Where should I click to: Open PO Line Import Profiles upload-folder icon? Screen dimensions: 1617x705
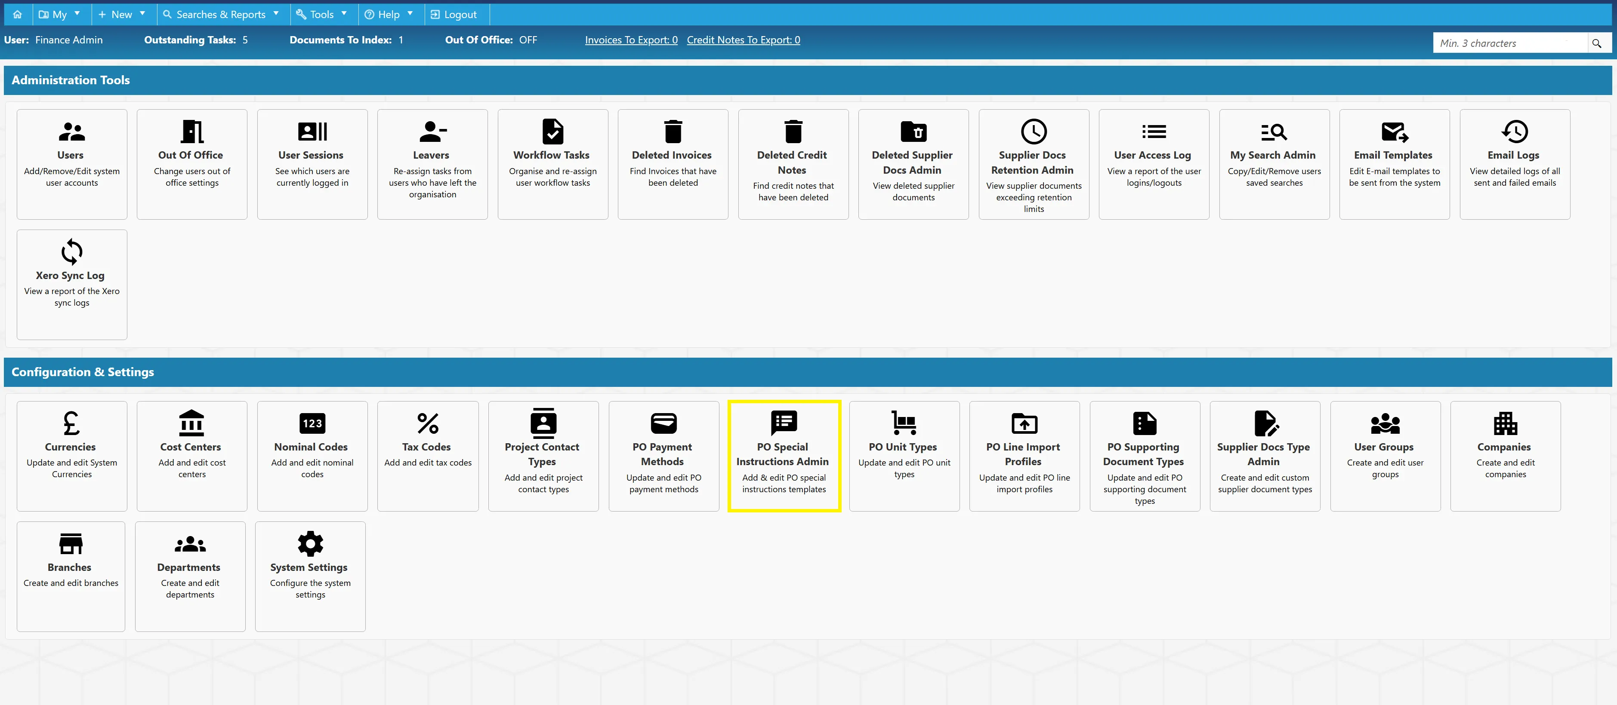[x=1025, y=423]
